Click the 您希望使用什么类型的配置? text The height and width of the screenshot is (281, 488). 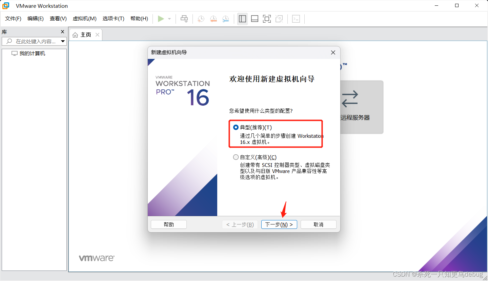(x=261, y=111)
